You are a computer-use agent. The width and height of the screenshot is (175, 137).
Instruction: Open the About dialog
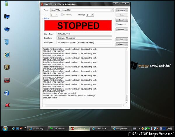pyautogui.click(x=122, y=44)
